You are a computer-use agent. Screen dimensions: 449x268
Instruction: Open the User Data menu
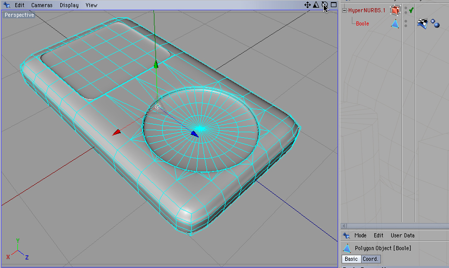coord(402,235)
